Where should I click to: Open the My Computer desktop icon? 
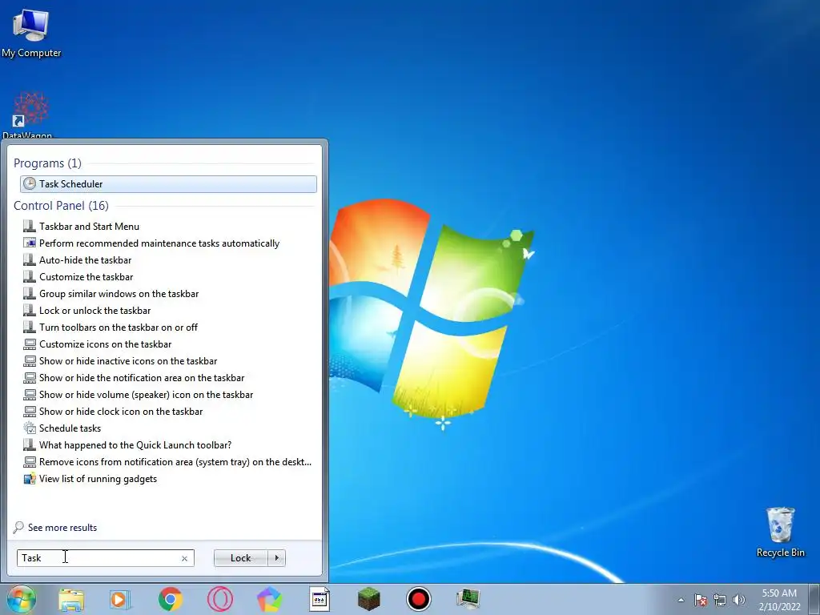31,33
